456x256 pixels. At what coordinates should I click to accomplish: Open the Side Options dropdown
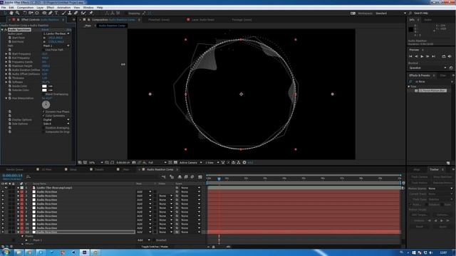[56, 124]
